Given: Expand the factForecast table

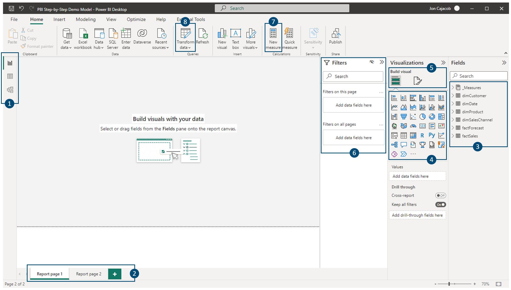Looking at the screenshot, I should tap(453, 128).
